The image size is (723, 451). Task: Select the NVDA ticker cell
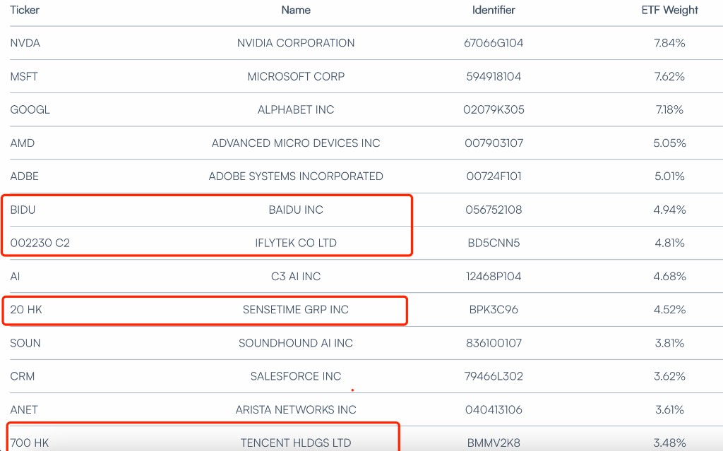point(25,43)
